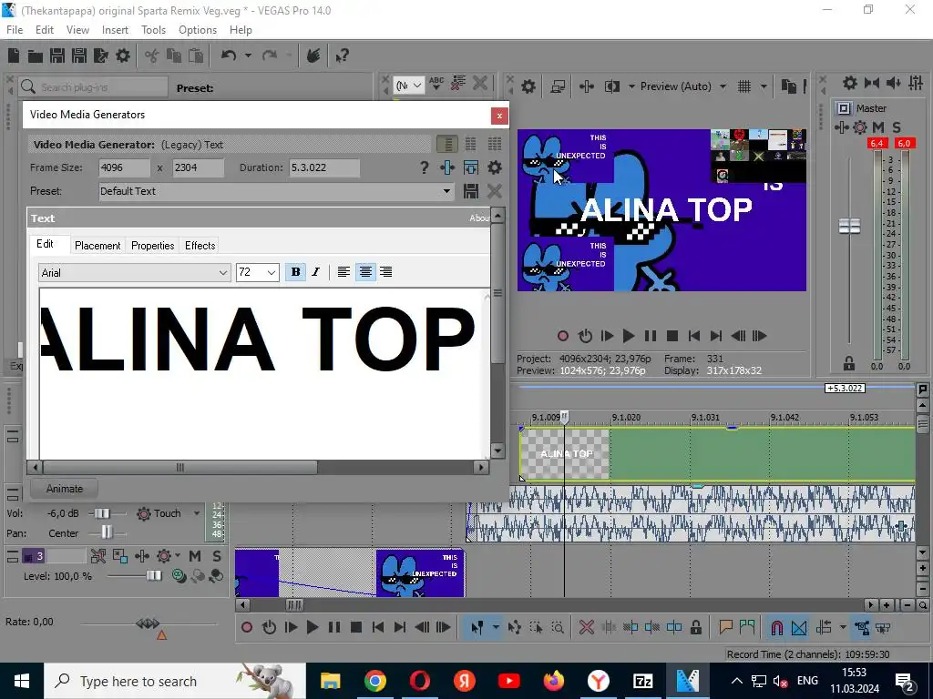Open the overlays grid dropdown arrow

click(764, 86)
